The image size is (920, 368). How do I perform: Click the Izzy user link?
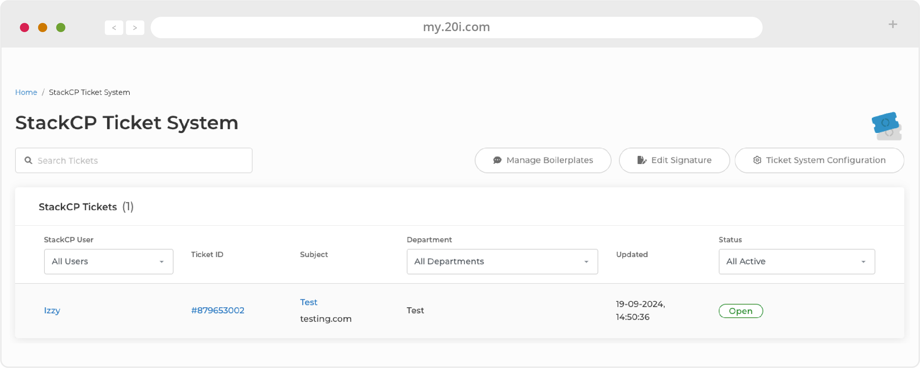point(52,310)
